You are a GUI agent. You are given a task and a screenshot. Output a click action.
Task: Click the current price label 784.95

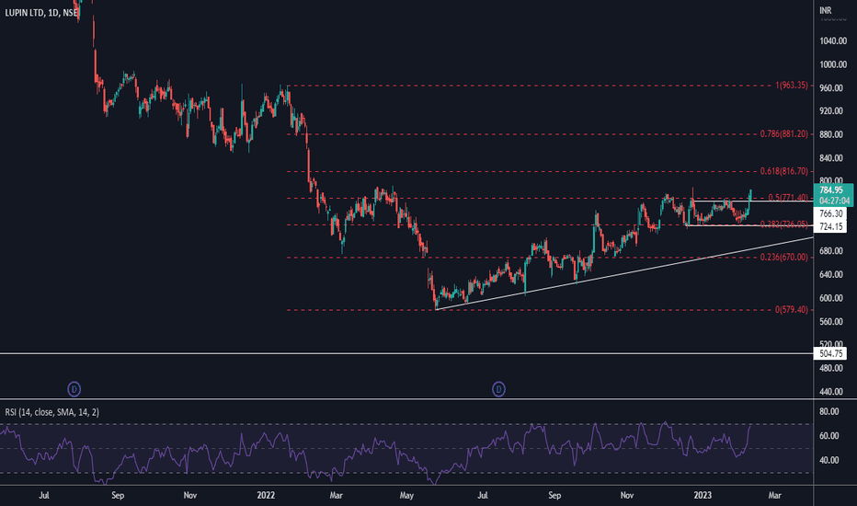(833, 190)
